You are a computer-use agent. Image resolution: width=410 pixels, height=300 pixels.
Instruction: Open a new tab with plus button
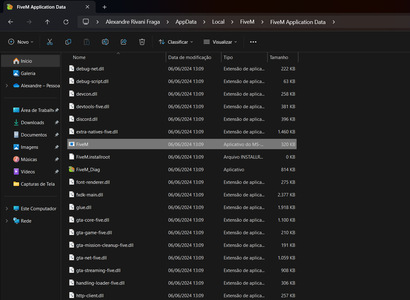tap(105, 7)
